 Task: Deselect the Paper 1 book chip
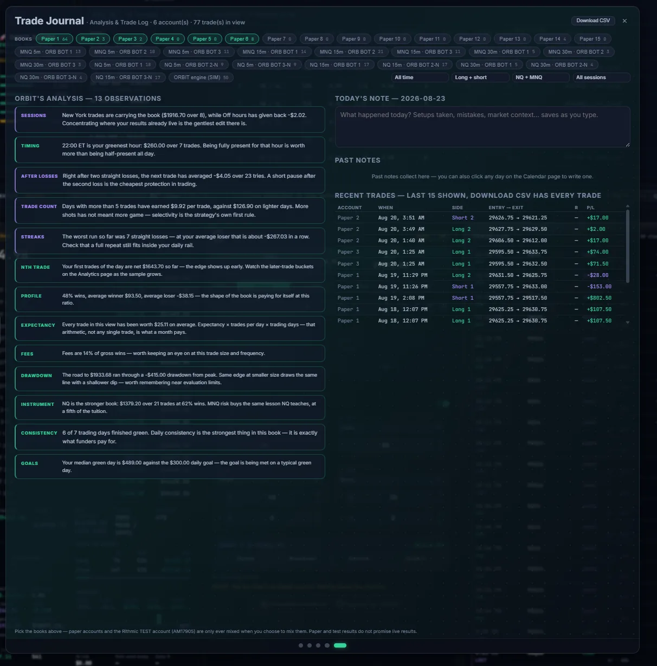point(54,39)
